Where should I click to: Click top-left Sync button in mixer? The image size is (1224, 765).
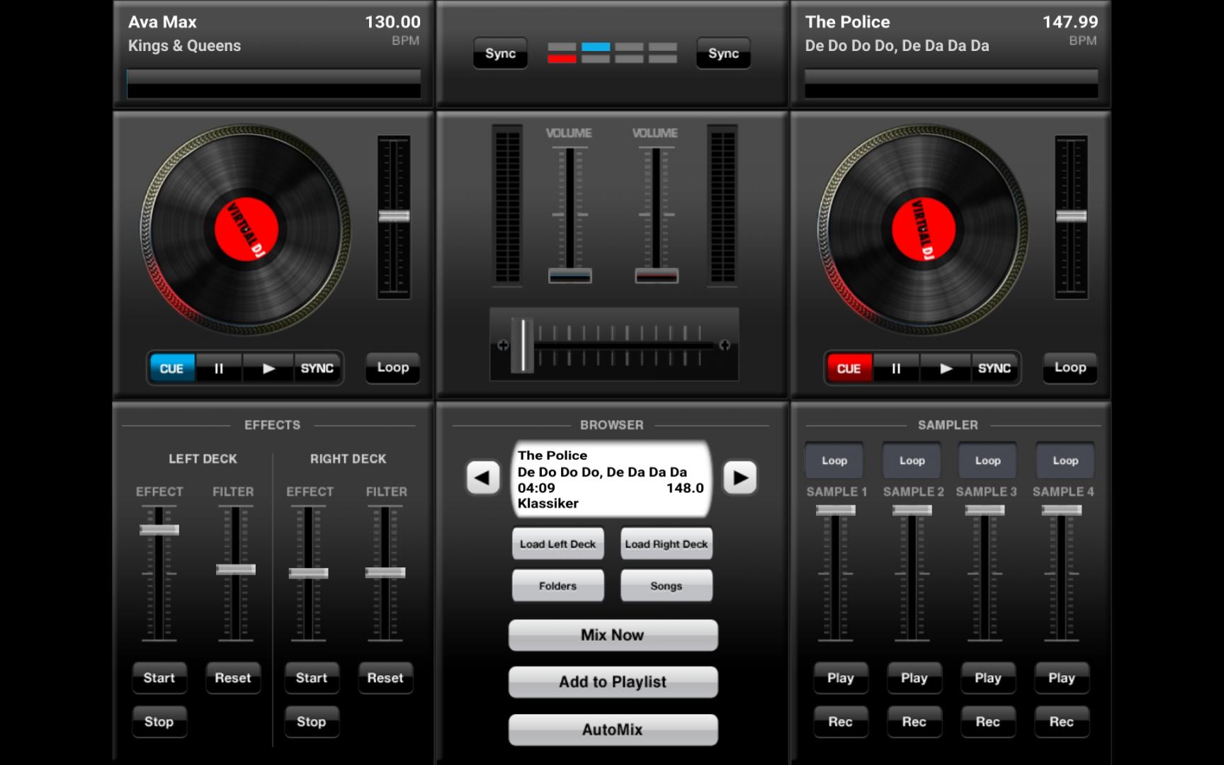point(501,53)
